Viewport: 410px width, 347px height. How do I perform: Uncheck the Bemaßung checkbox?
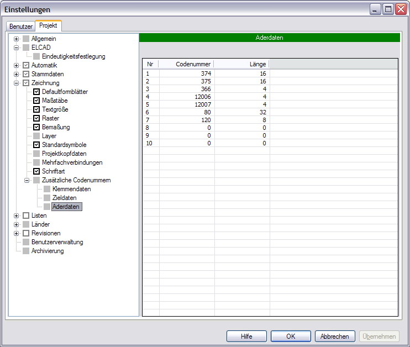click(x=36, y=127)
